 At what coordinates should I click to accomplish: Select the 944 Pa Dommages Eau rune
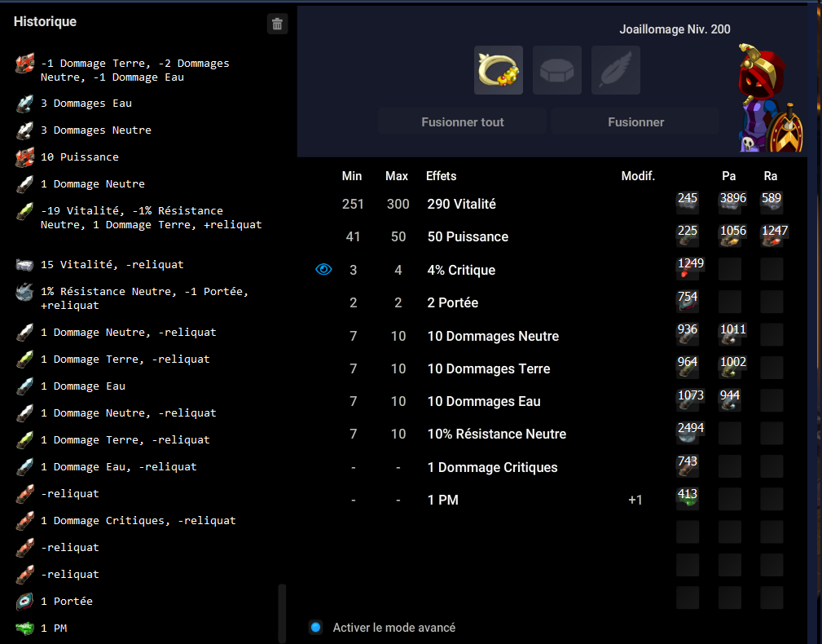click(x=730, y=400)
